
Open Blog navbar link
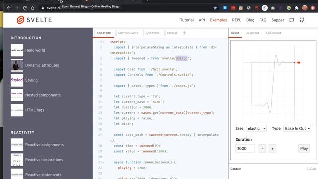250,20
